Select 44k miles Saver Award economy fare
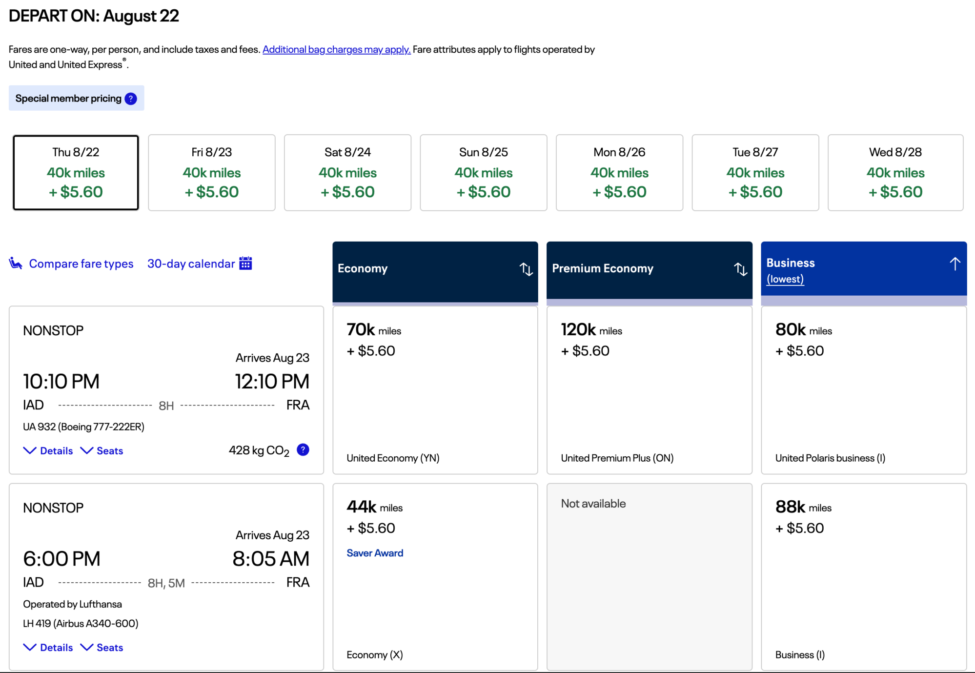 (x=435, y=576)
